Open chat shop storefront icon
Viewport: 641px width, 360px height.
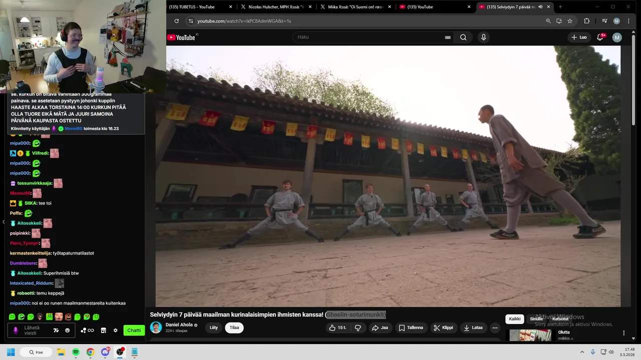(103, 330)
